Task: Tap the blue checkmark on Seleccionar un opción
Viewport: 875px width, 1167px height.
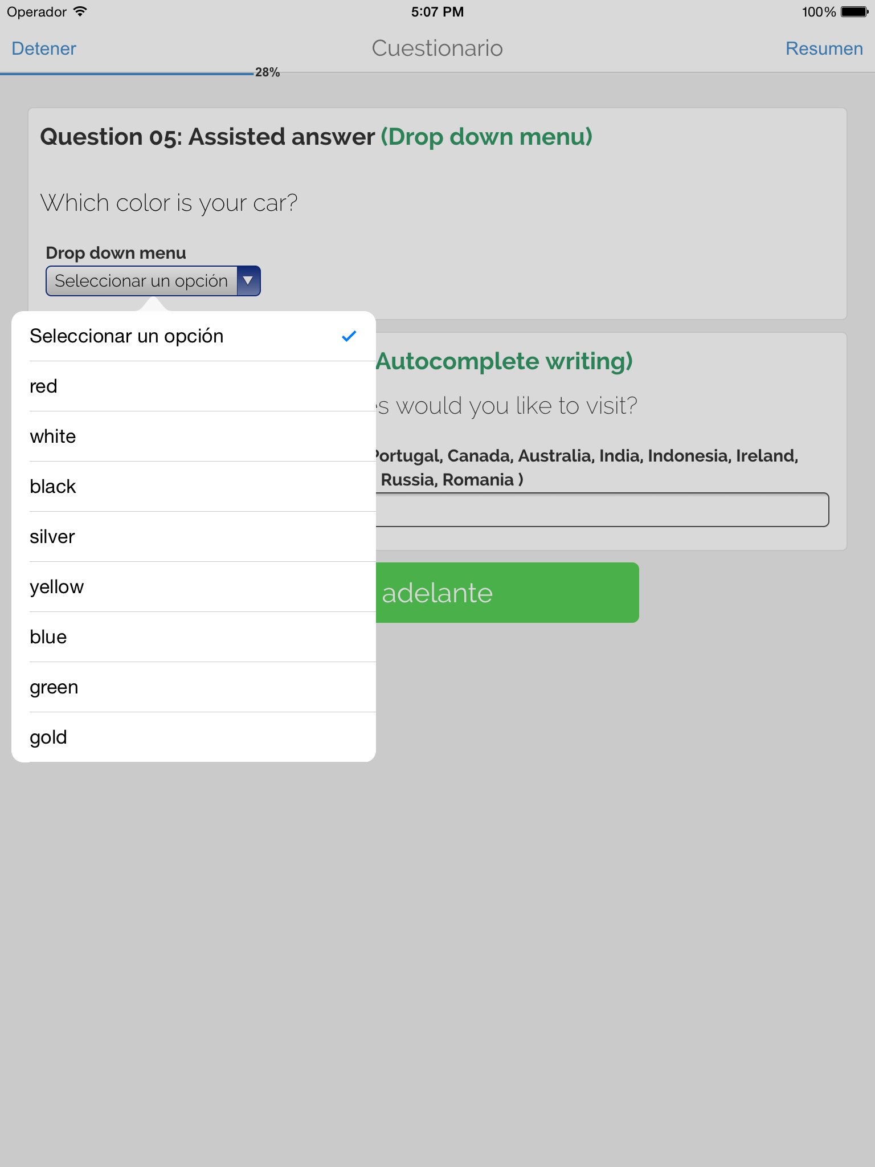Action: (x=349, y=336)
